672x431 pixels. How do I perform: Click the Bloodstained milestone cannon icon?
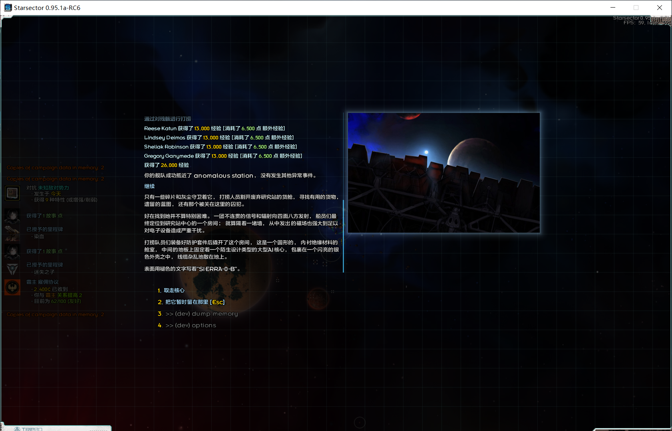[12, 233]
